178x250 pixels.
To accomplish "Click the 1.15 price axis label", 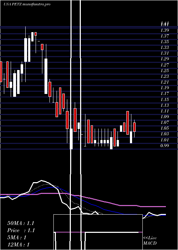I will [x=164, y=100].
